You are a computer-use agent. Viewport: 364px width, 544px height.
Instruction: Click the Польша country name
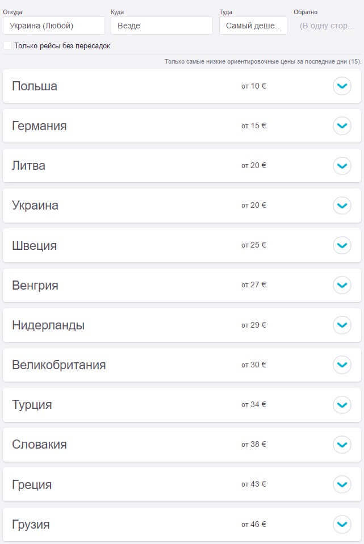coord(35,86)
